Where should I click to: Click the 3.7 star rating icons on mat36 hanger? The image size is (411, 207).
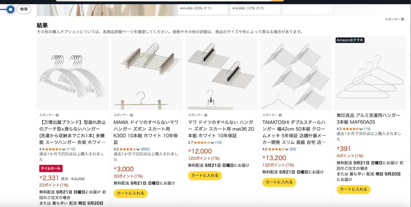202,142
